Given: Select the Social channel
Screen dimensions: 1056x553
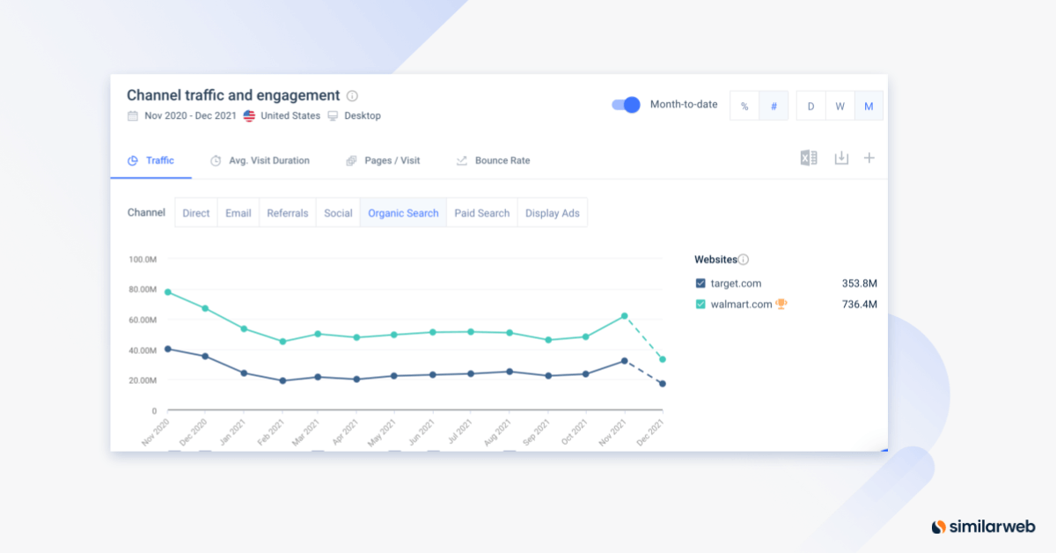Looking at the screenshot, I should coord(338,213).
